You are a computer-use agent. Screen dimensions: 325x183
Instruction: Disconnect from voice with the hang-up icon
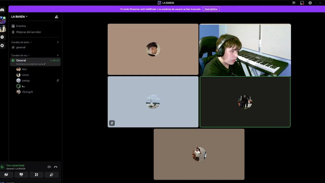coord(56,167)
